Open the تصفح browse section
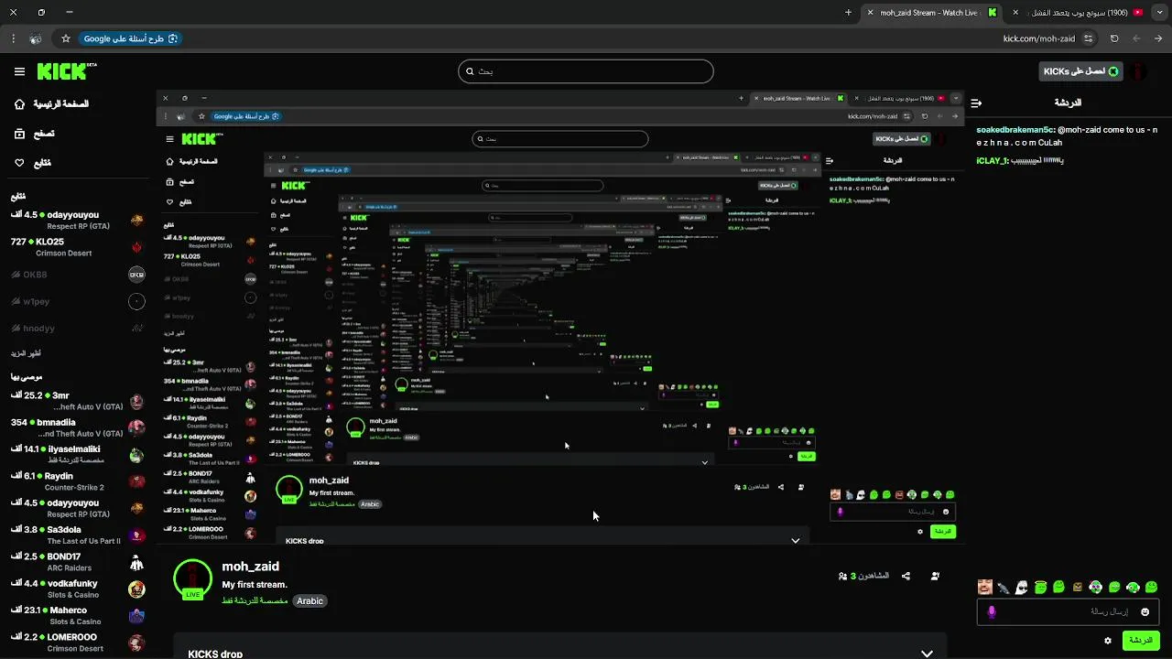 tap(33, 134)
